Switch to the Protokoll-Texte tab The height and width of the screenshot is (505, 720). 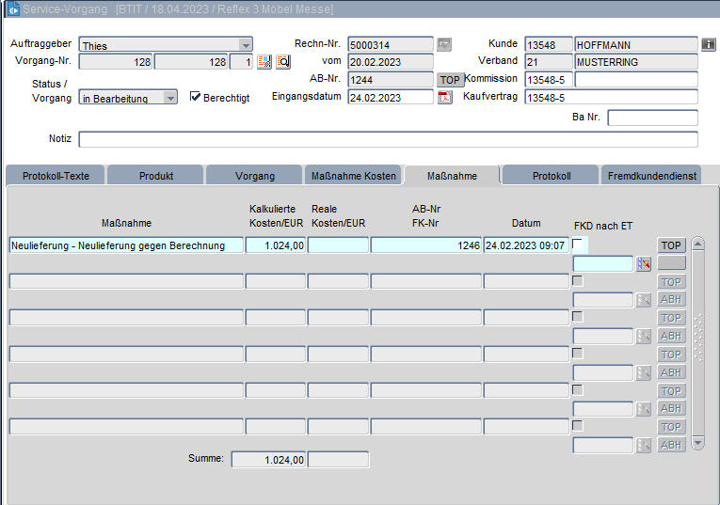pyautogui.click(x=56, y=176)
